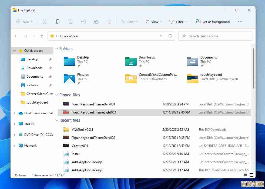The image size is (265, 189).
Task: Select Downloads in the navigation pane
Action: [x=34, y=68]
